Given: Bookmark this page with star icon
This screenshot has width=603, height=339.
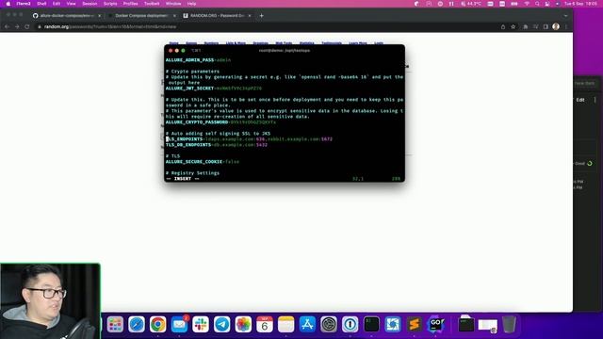Looking at the screenshot, I should tap(513, 26).
